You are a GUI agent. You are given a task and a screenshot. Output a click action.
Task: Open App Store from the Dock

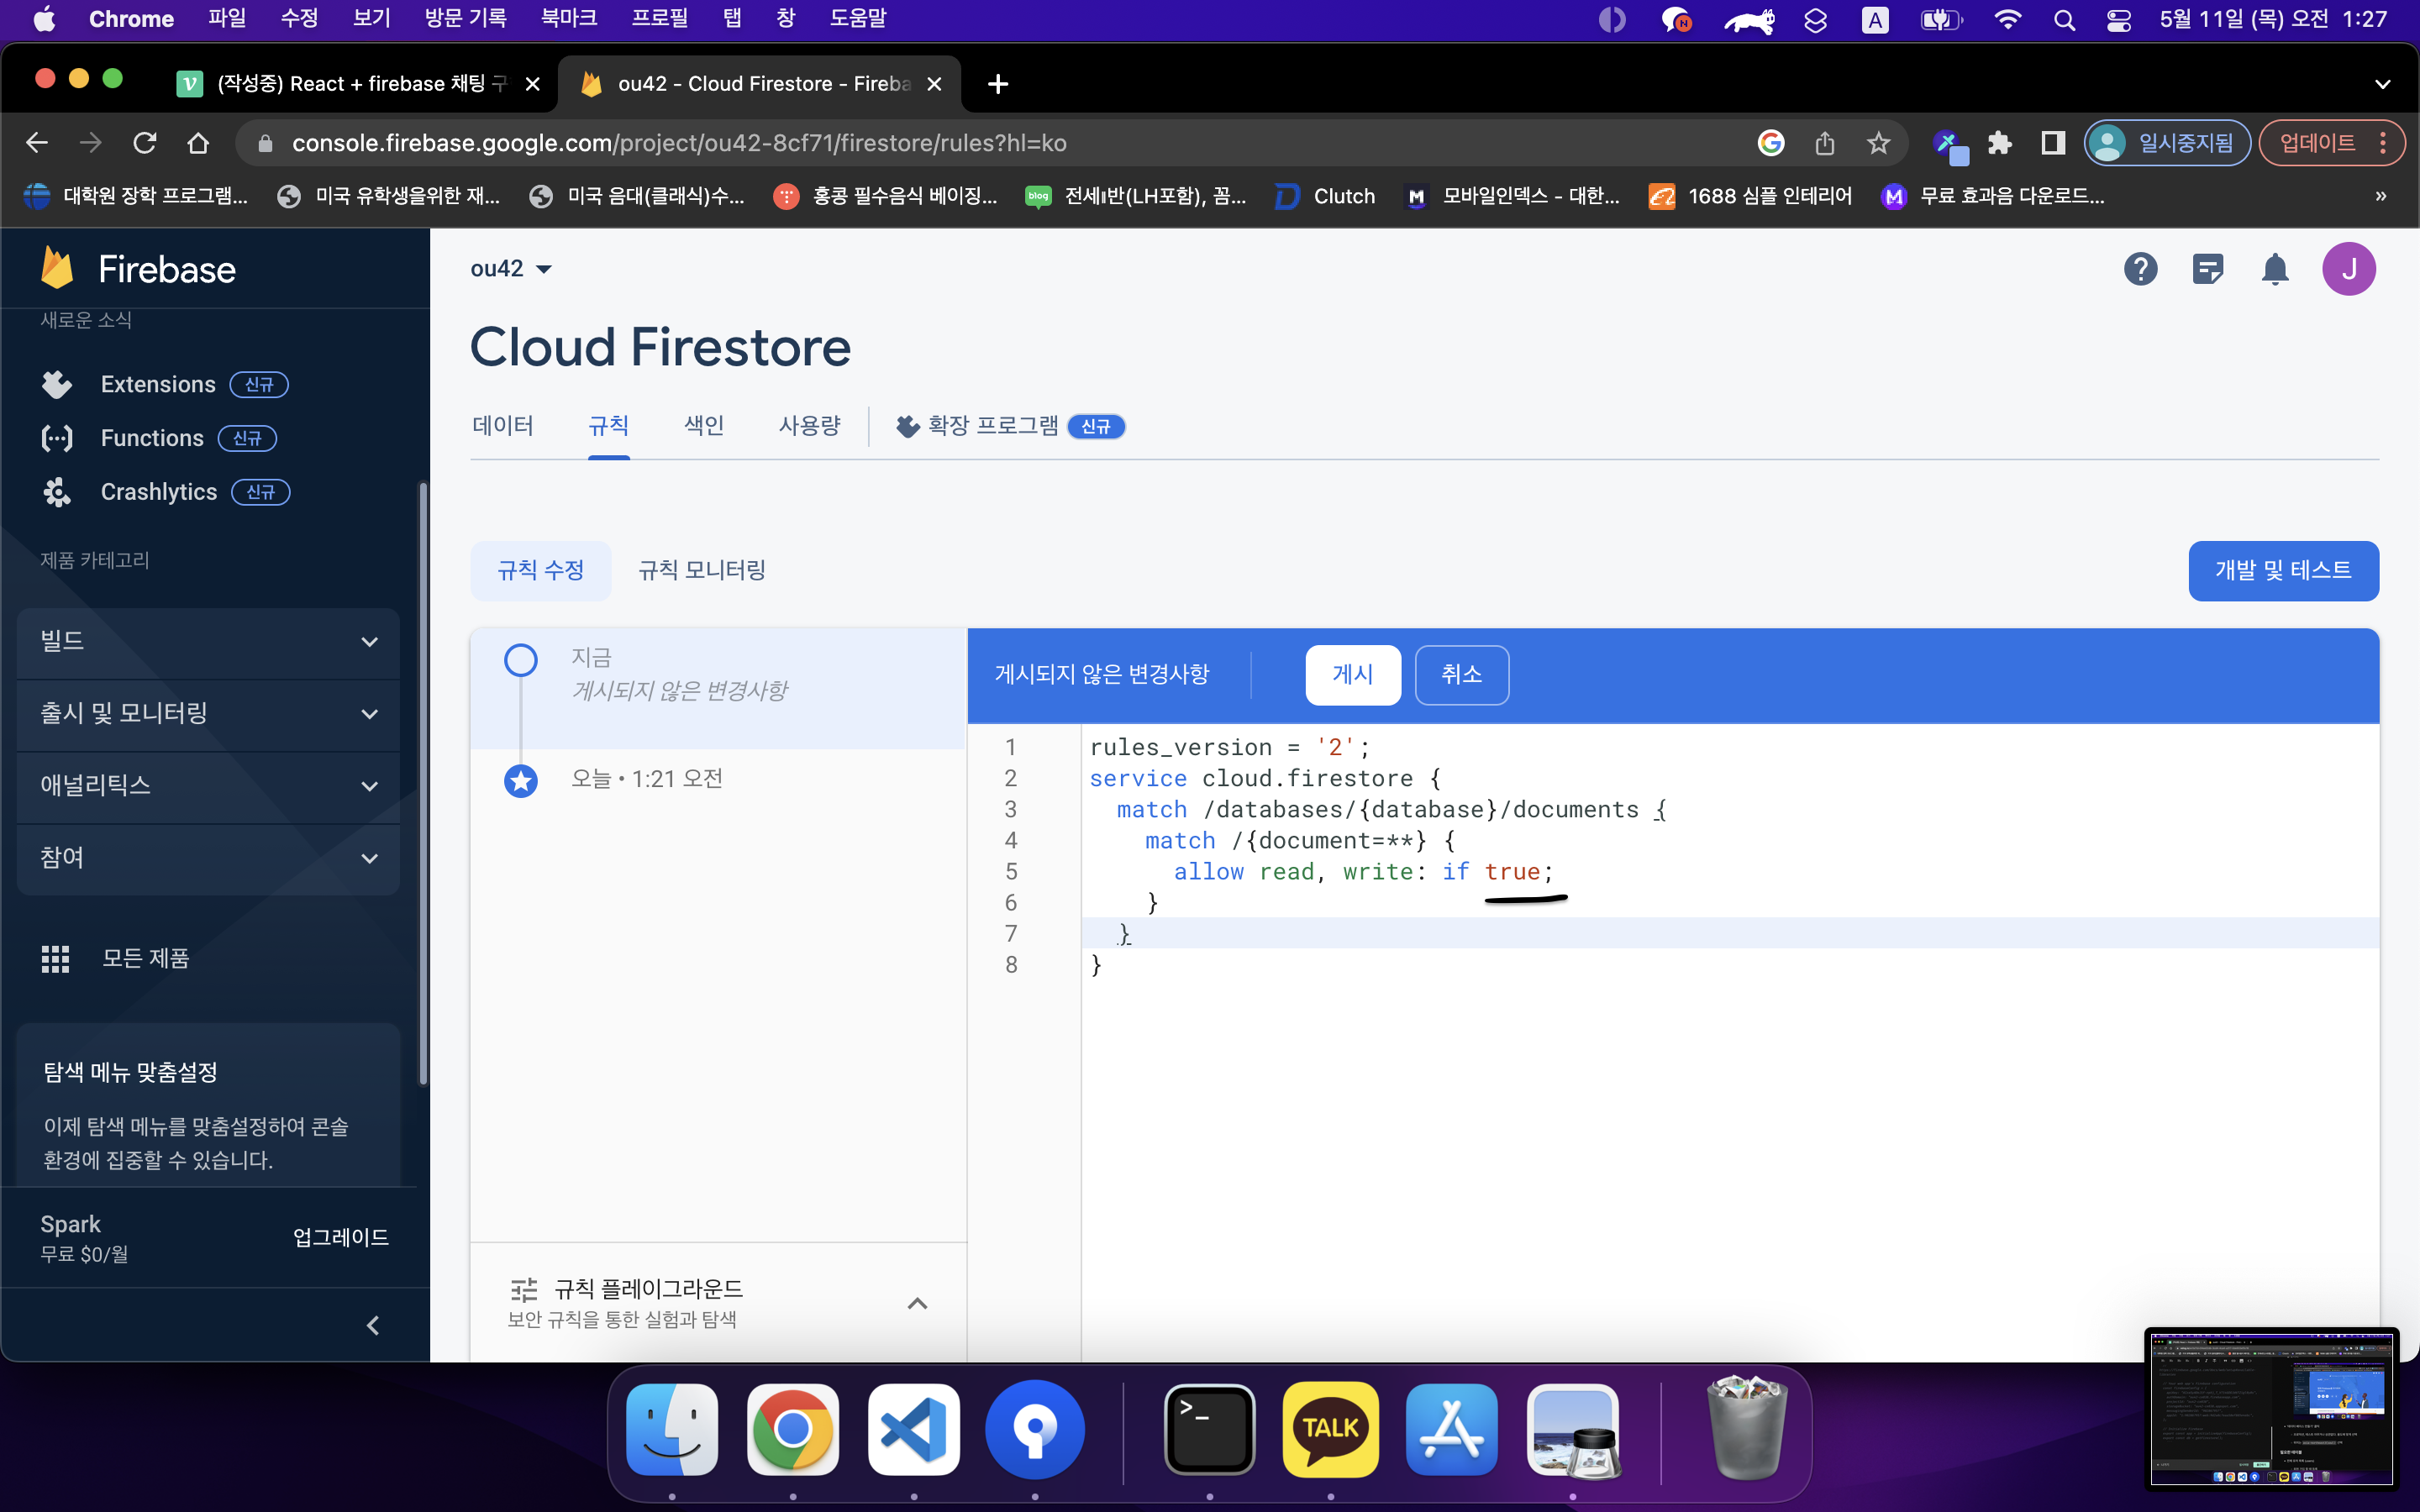[1451, 1429]
